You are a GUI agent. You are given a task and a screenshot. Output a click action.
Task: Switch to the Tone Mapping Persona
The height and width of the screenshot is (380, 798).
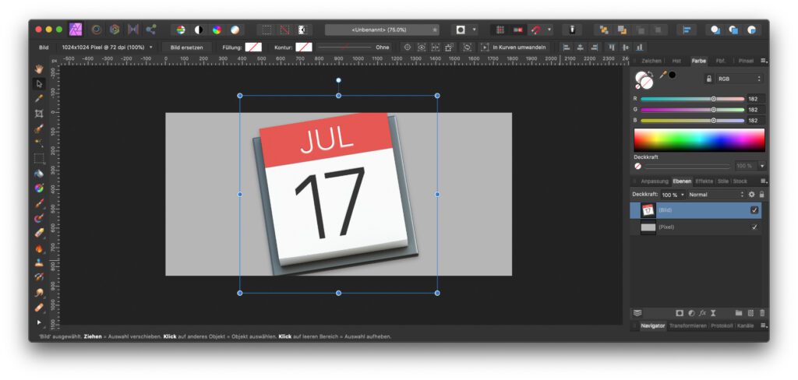coord(132,30)
